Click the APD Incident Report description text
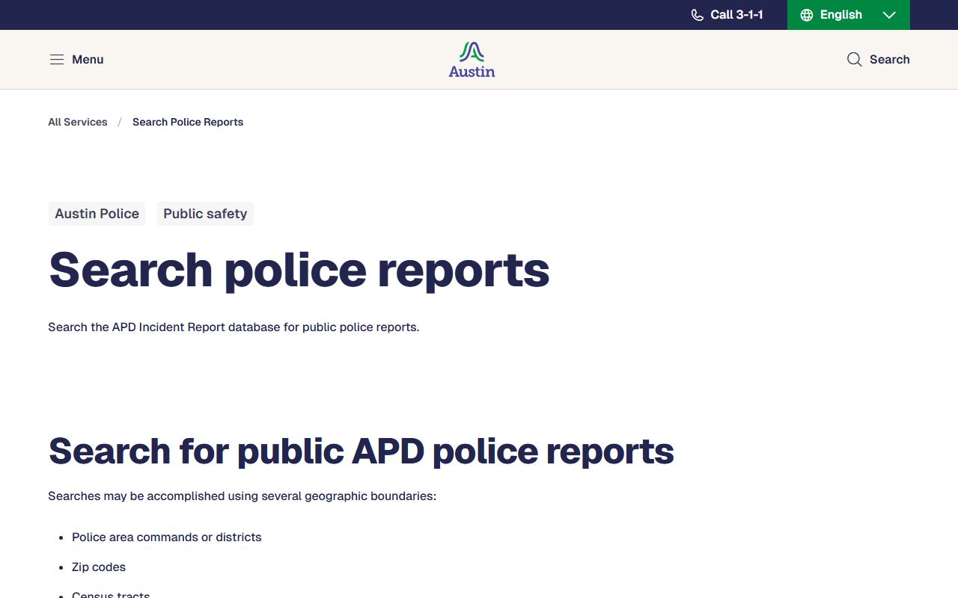 click(x=234, y=327)
